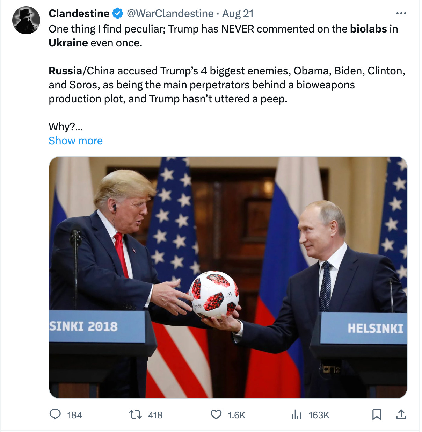Click the blue verified badge
422x432 pixels.
(118, 14)
